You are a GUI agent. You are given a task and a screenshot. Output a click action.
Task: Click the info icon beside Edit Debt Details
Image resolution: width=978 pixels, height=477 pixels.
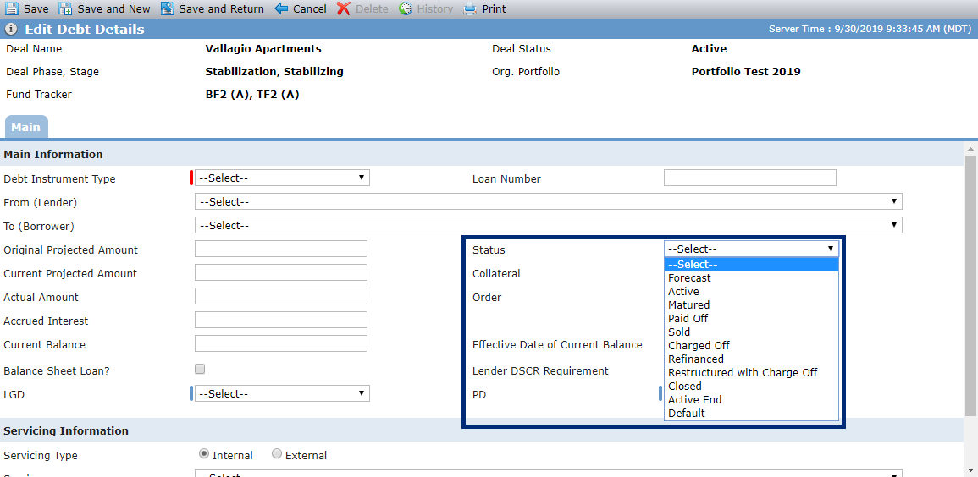click(11, 30)
